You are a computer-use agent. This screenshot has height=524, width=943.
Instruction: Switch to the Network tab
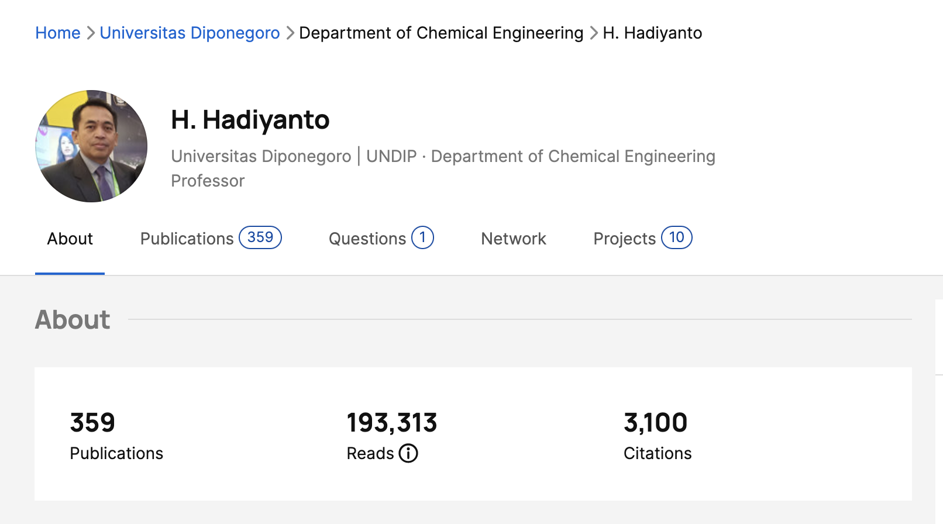click(x=514, y=239)
